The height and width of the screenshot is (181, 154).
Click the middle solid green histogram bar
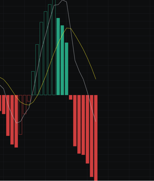(62, 60)
